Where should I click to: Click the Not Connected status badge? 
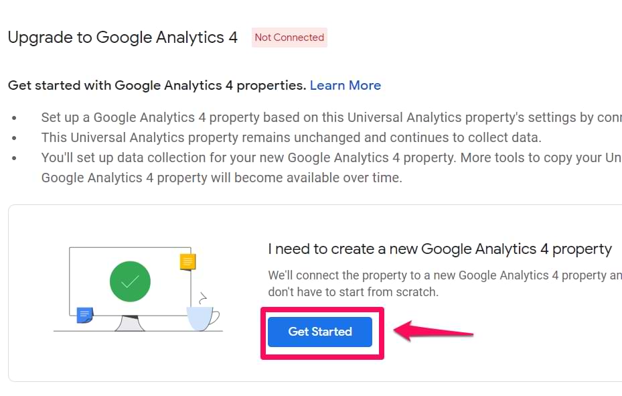[x=289, y=38]
